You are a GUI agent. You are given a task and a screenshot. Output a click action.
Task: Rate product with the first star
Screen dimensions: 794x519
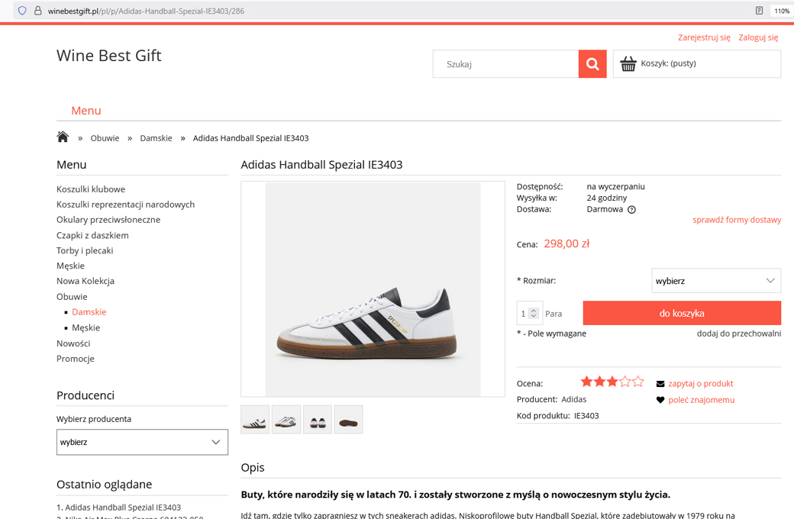click(x=586, y=382)
